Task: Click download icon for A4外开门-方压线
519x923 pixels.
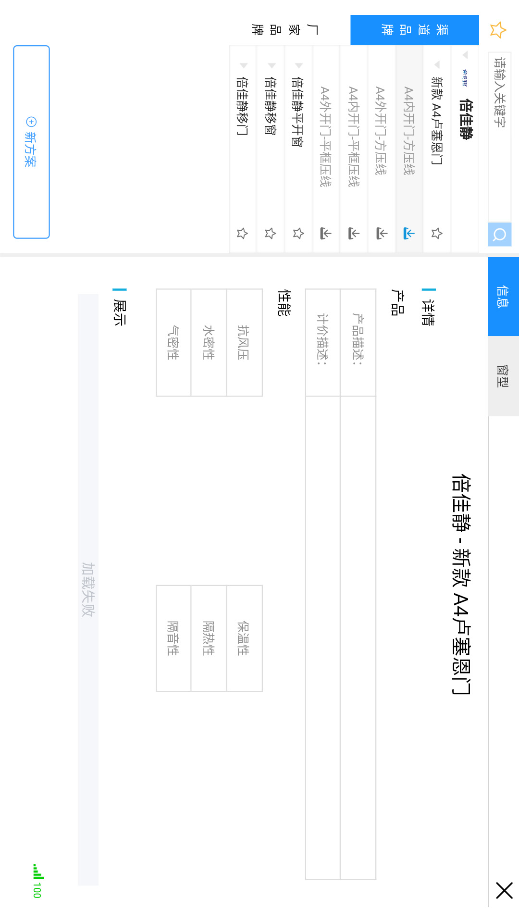Action: pyautogui.click(x=382, y=234)
